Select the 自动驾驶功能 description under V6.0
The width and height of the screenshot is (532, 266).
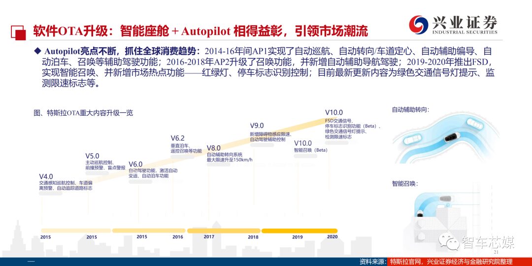click(x=153, y=173)
